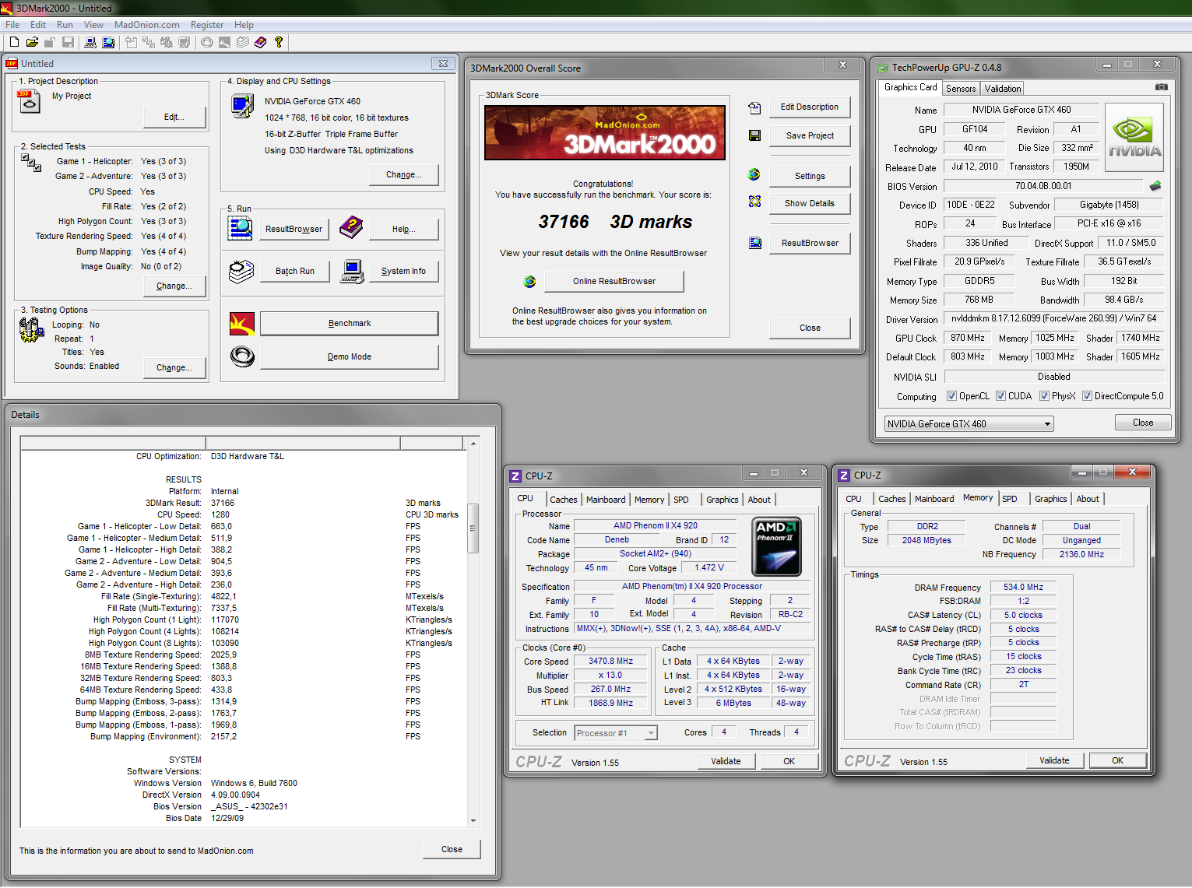The image size is (1192, 888).
Task: Click the 3DMark2000 score banner image
Action: click(605, 133)
